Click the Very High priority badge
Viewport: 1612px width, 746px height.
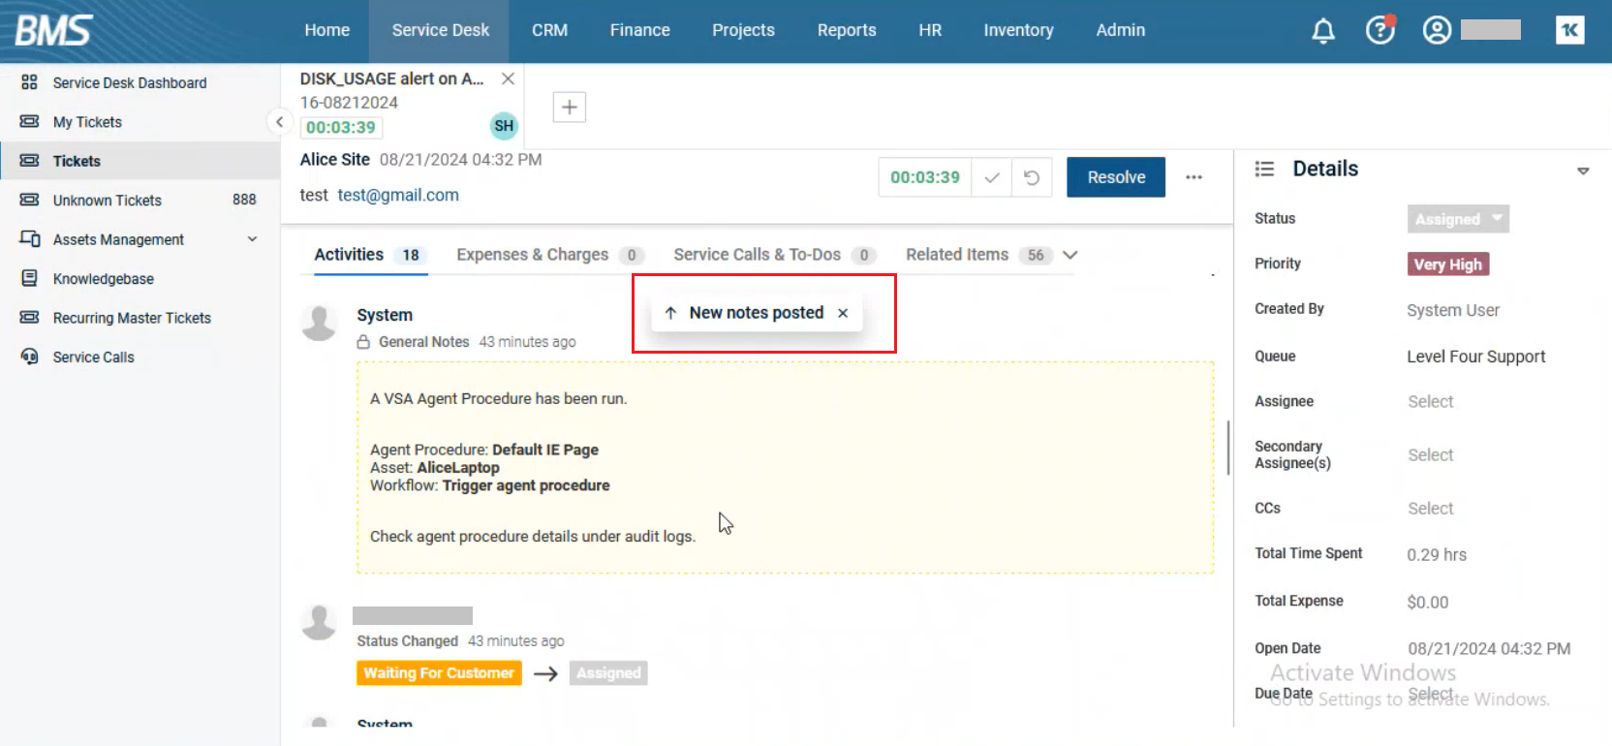(1447, 264)
